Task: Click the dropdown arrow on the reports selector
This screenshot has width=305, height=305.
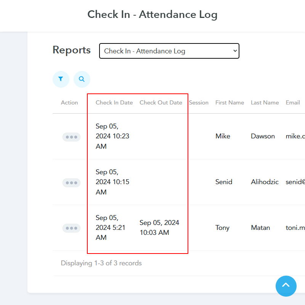Action: click(x=234, y=51)
